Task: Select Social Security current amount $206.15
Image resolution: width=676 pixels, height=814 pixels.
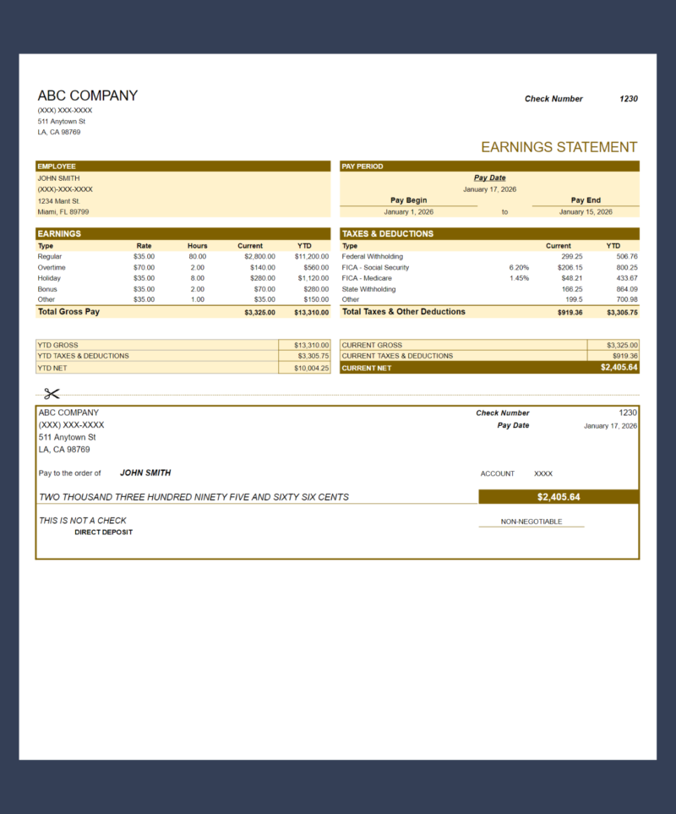Action: pyautogui.click(x=570, y=267)
